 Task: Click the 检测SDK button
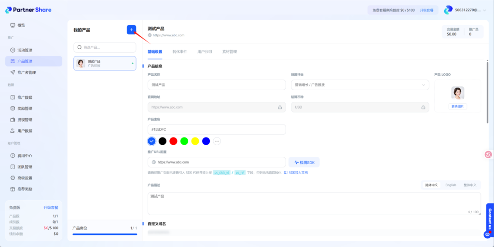tap(304, 163)
